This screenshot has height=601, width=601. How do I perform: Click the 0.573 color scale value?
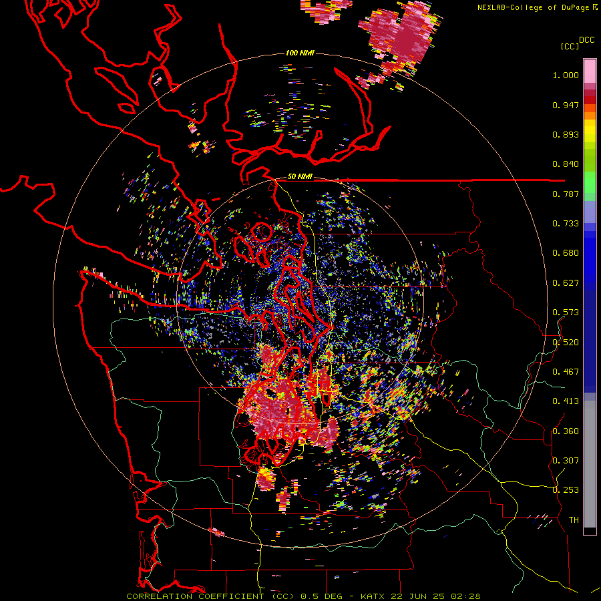click(x=566, y=313)
